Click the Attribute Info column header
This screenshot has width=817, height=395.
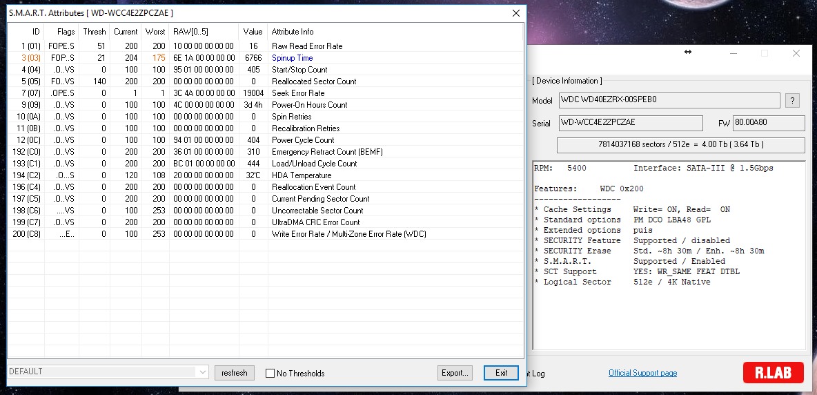click(x=395, y=32)
